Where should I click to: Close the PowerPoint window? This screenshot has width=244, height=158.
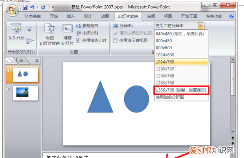click(x=228, y=5)
